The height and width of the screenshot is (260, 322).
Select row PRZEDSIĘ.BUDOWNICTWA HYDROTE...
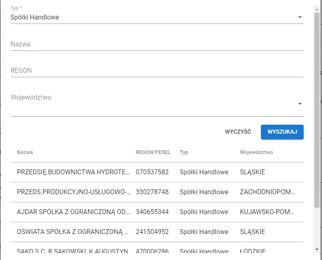157,172
